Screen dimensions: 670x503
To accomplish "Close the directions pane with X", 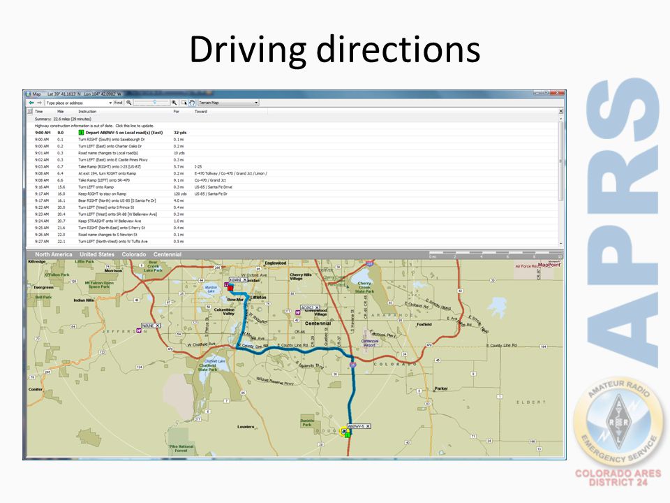I will (561, 111).
